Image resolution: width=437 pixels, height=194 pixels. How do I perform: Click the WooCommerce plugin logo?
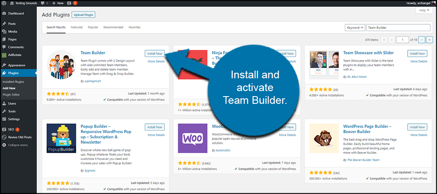192,138
